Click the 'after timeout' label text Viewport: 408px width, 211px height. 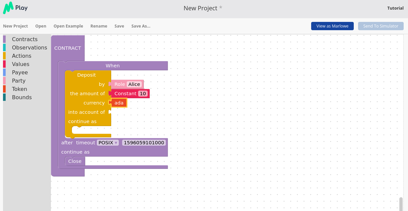click(78, 143)
